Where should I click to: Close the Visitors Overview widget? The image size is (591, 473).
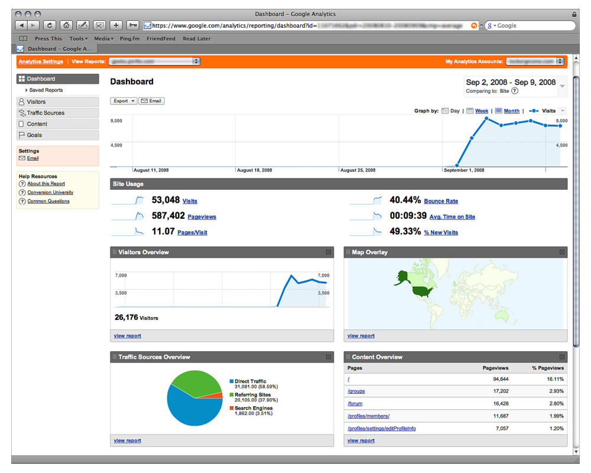(329, 252)
